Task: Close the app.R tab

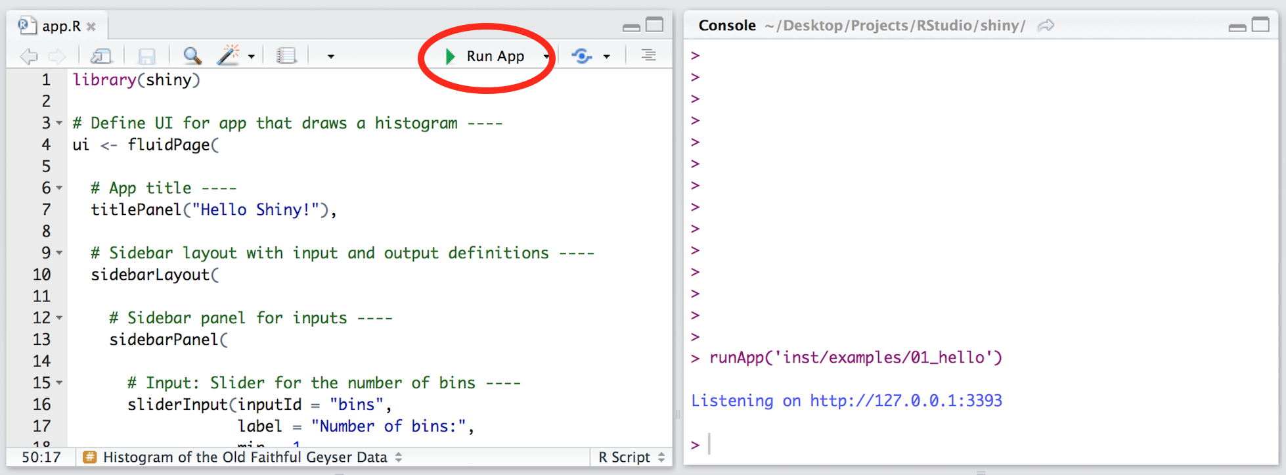Action: 91,27
